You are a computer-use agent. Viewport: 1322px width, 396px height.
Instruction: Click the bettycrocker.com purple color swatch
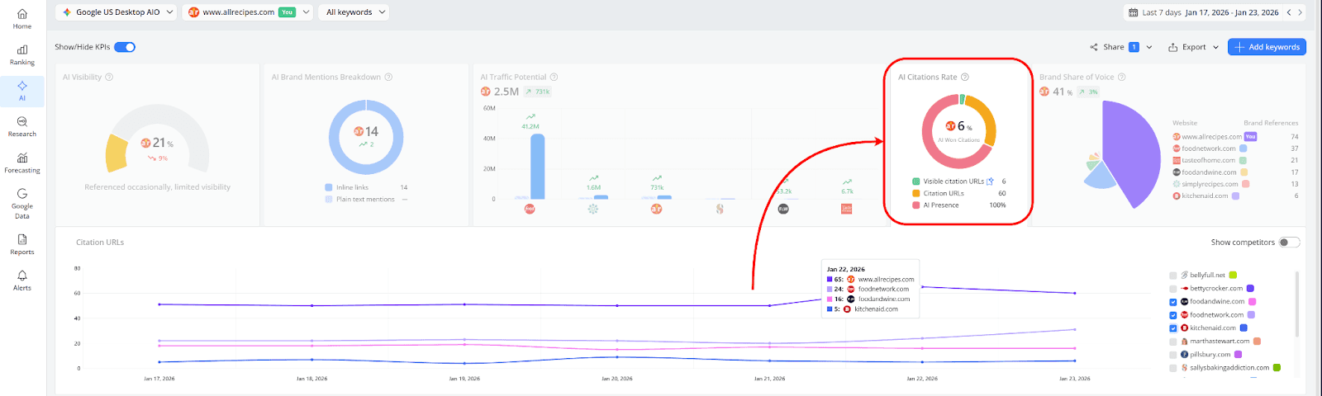point(1250,289)
